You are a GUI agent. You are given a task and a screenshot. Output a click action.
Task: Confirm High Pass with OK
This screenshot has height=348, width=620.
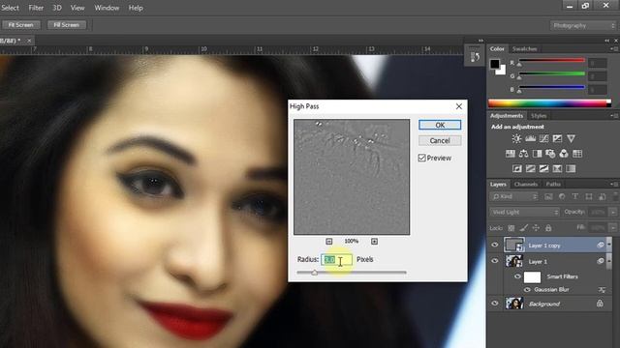pos(440,125)
